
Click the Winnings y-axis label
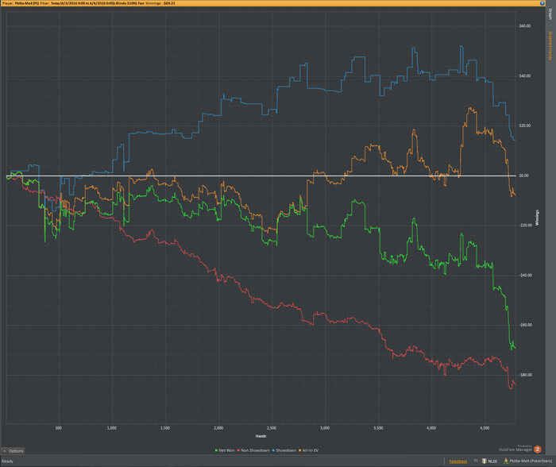[537, 218]
